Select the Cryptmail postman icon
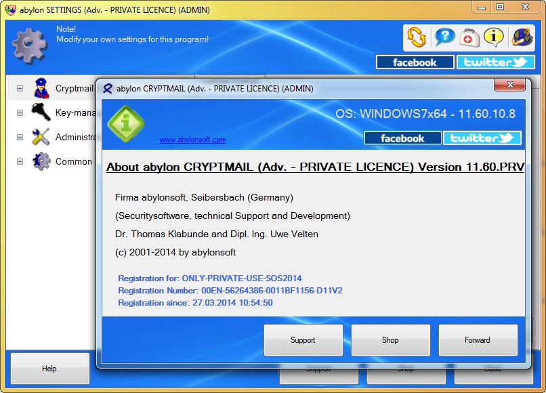The height and width of the screenshot is (393, 546). pyautogui.click(x=41, y=88)
